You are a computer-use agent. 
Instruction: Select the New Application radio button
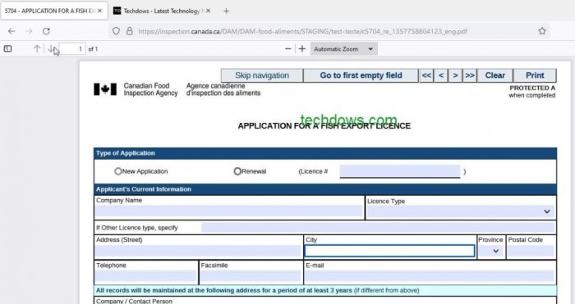click(117, 171)
